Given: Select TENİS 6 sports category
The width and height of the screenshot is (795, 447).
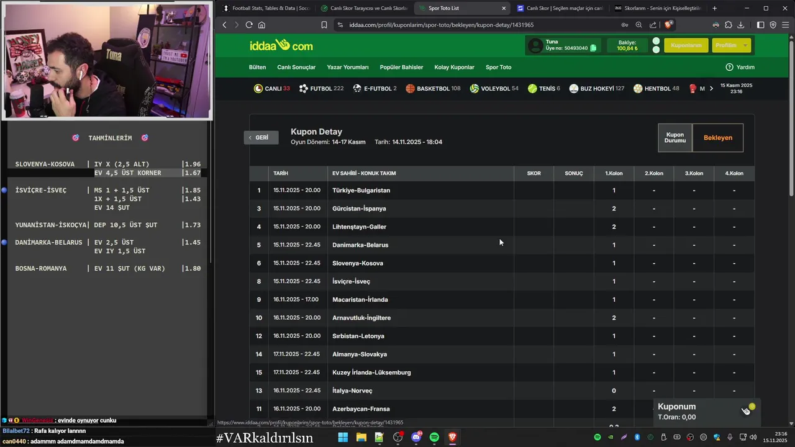Looking at the screenshot, I should 543,89.
